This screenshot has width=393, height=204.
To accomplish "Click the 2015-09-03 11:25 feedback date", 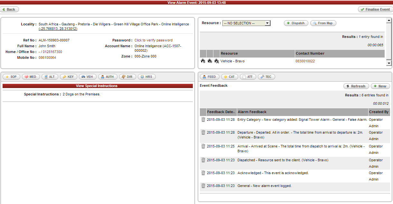I will pos(221,146).
